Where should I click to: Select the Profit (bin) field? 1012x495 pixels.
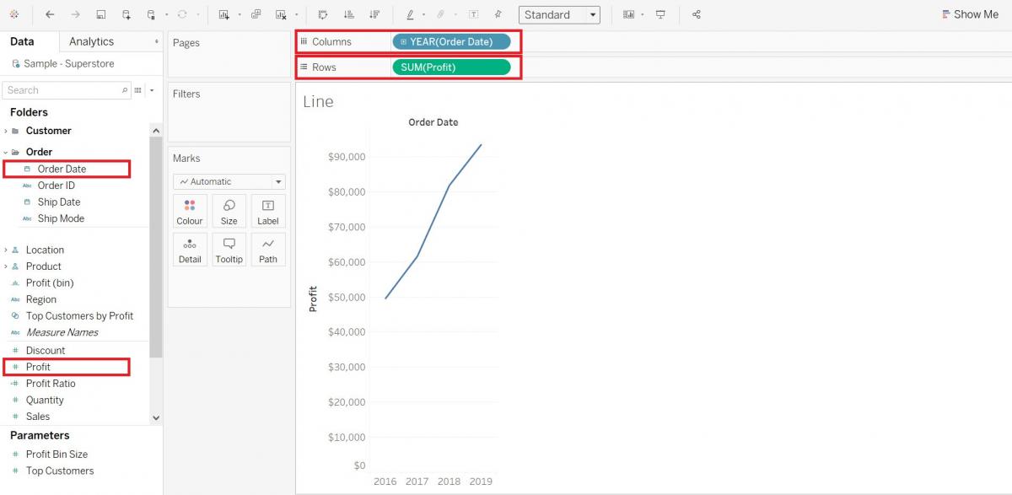pyautogui.click(x=50, y=283)
